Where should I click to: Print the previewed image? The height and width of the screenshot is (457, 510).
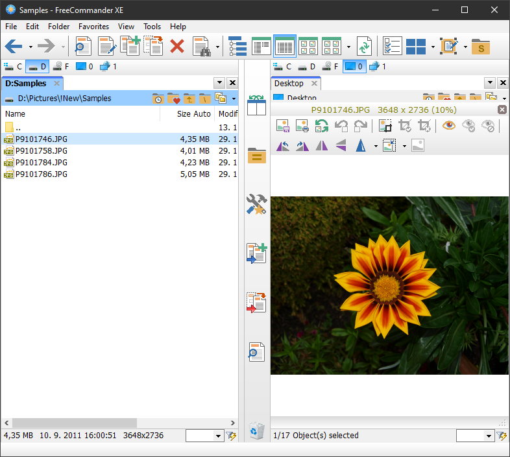(x=302, y=126)
